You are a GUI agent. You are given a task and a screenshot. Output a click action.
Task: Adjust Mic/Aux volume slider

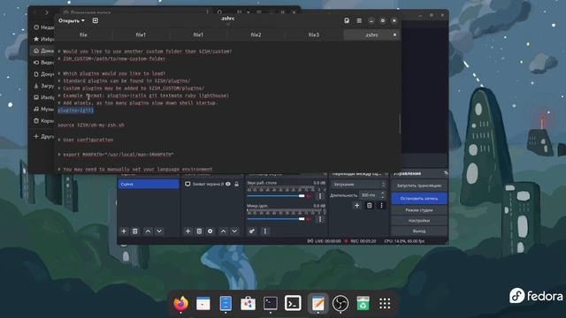point(276,219)
